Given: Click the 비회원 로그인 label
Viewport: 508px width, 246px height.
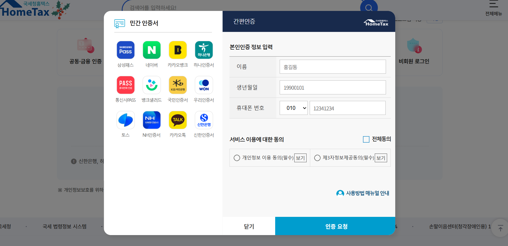Looking at the screenshot, I should pos(414,61).
